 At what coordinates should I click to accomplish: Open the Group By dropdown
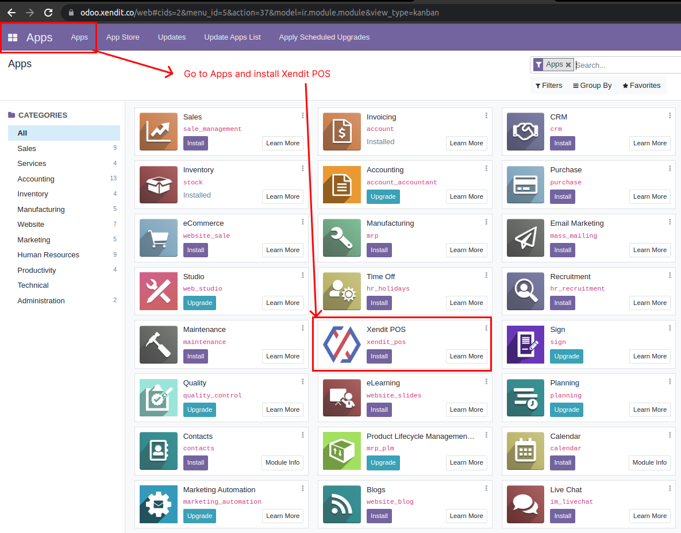coord(592,86)
